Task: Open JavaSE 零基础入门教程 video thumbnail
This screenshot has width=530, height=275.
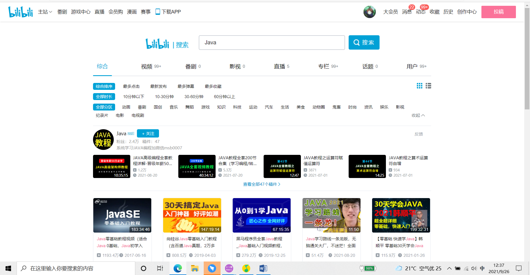Action: pyautogui.click(x=122, y=215)
